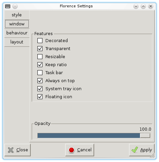Click the minimize chevron-down window button
This screenshot has height=162, width=159.
[x=136, y=6]
